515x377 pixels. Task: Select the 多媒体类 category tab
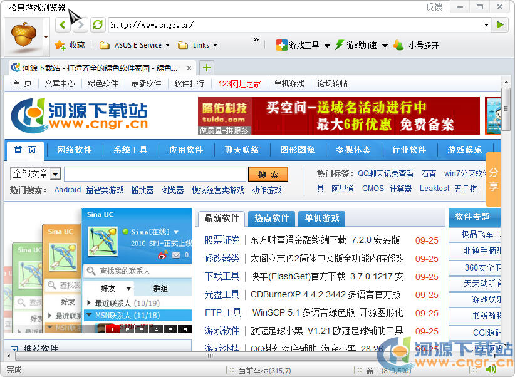pos(353,150)
